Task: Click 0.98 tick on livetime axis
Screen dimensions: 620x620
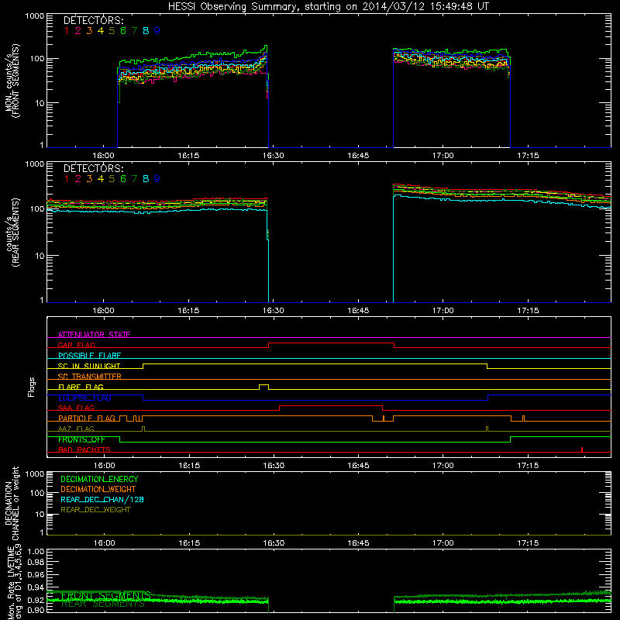Action: click(x=36, y=562)
